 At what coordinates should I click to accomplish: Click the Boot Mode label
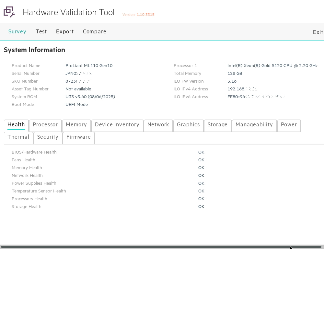[x=23, y=105]
